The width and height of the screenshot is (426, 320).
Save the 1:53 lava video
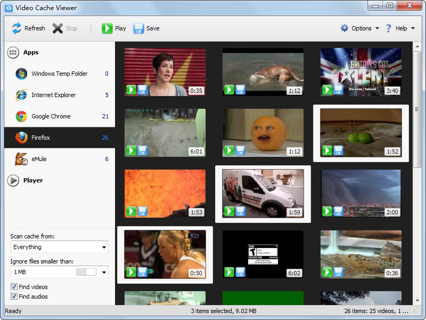[142, 211]
